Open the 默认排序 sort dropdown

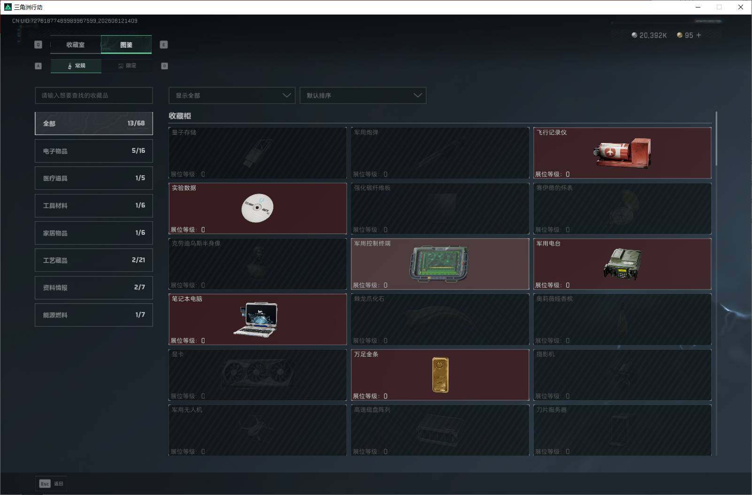[x=363, y=95]
